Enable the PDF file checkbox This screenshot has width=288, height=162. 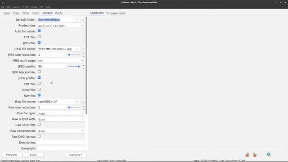tap(39, 84)
